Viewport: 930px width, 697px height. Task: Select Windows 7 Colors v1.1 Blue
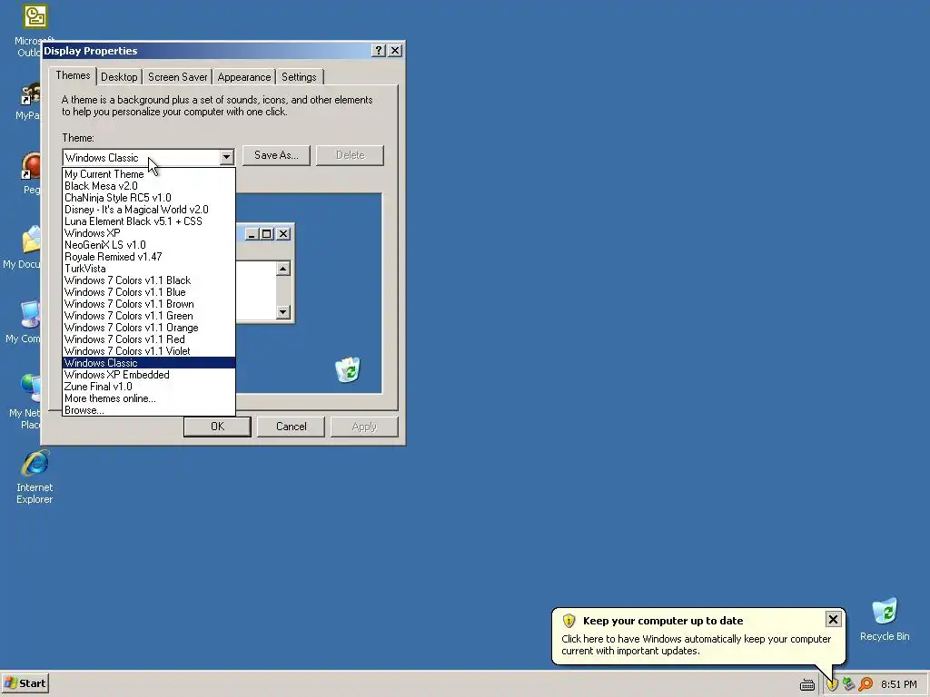tap(149, 292)
